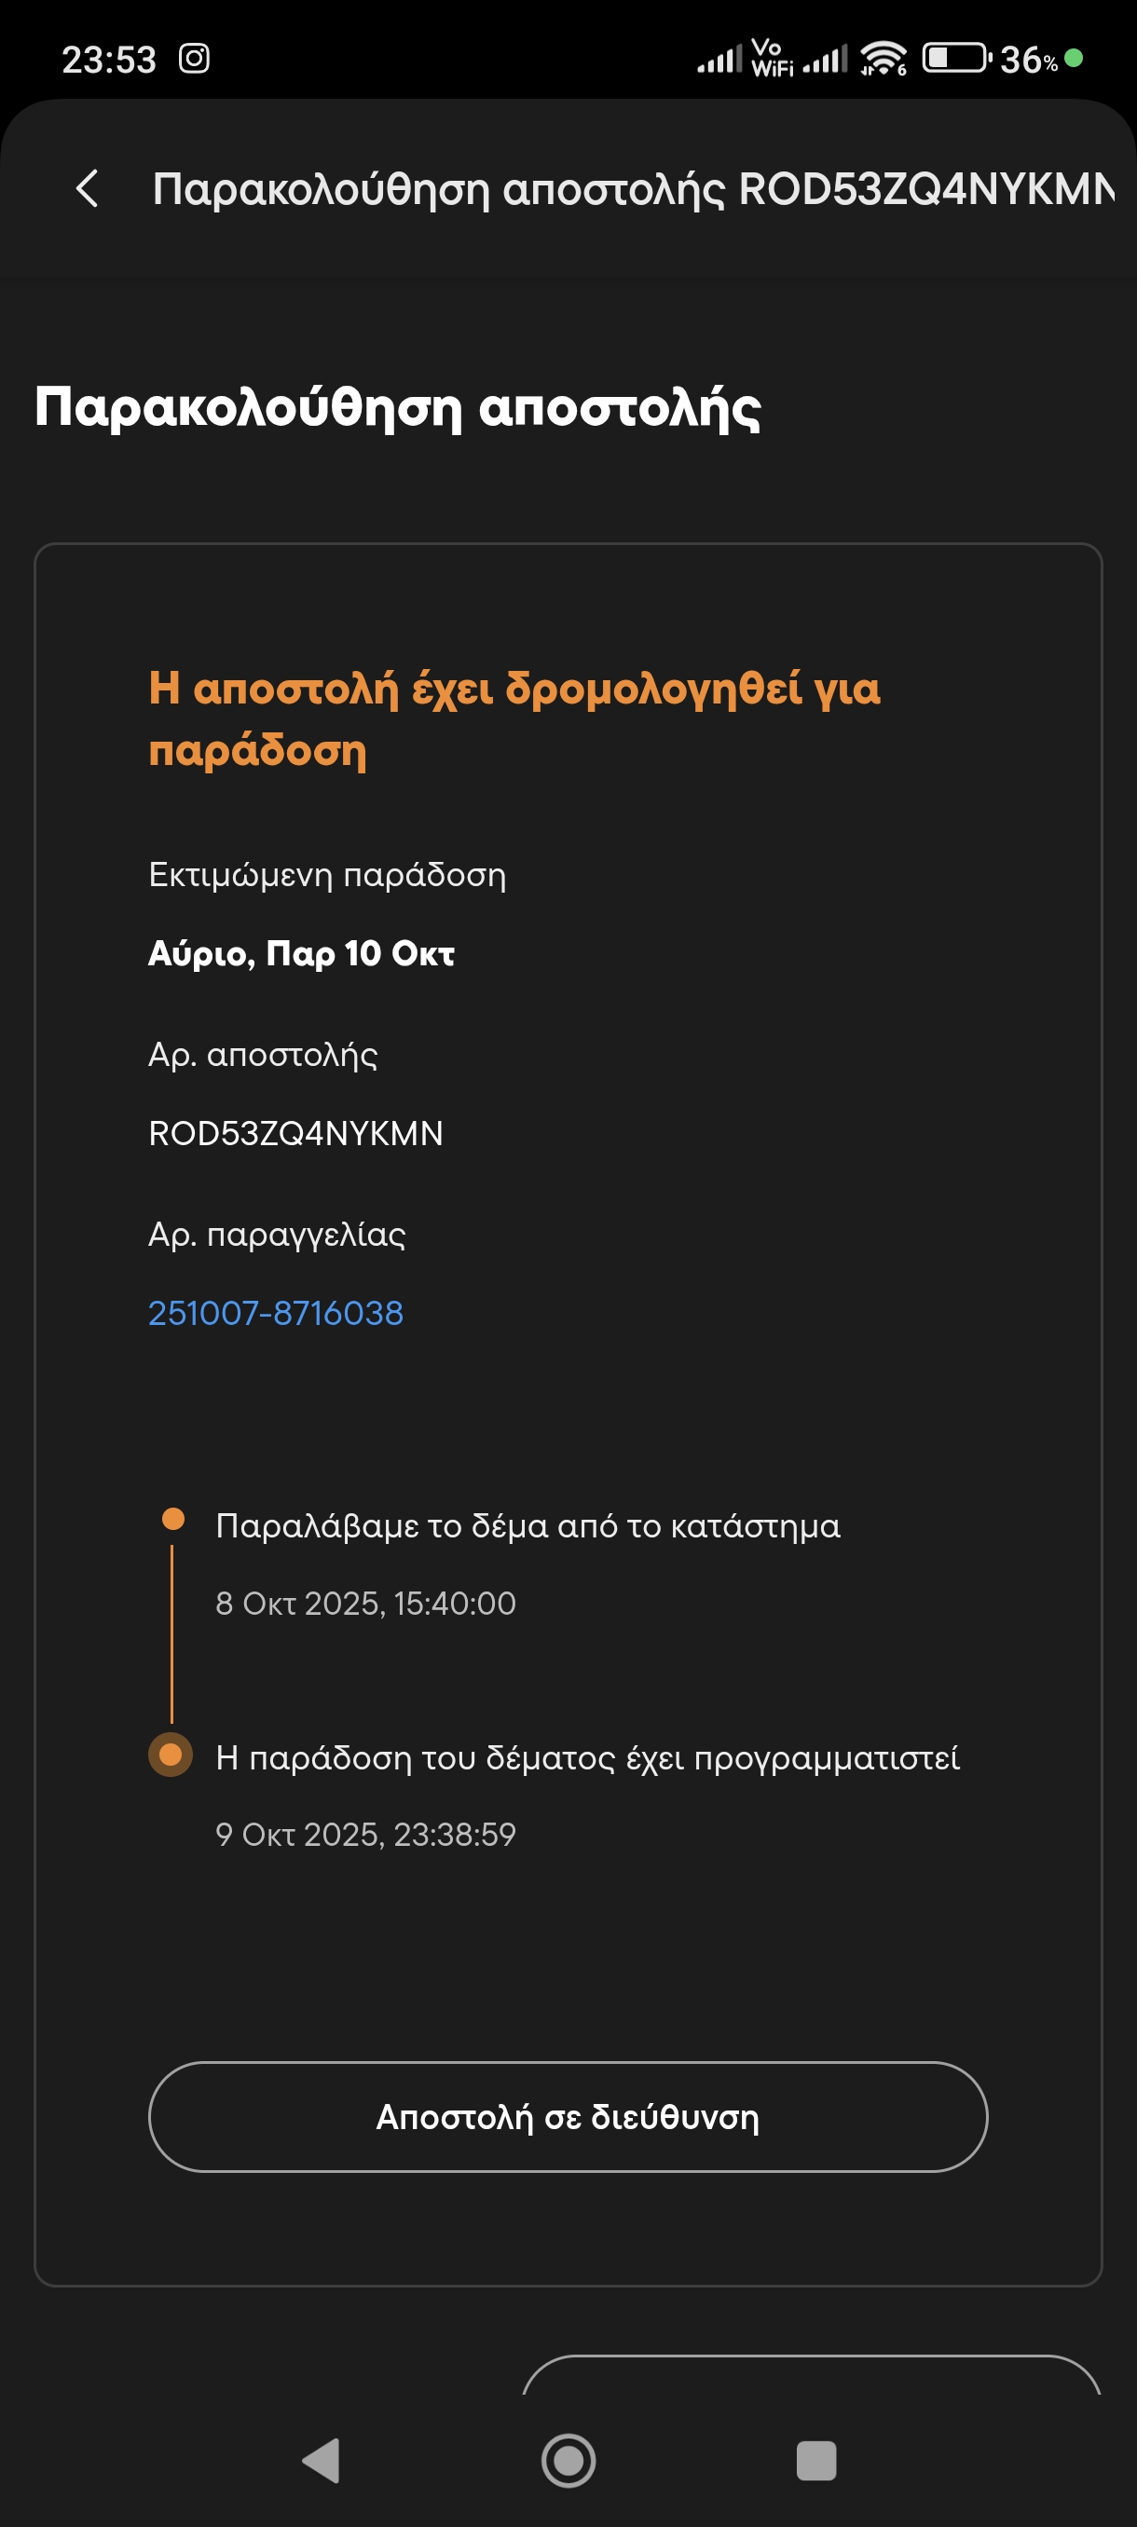Tap the Αποστολή σε διεύθυνση button
This screenshot has height=2527, width=1137.
tap(568, 2117)
